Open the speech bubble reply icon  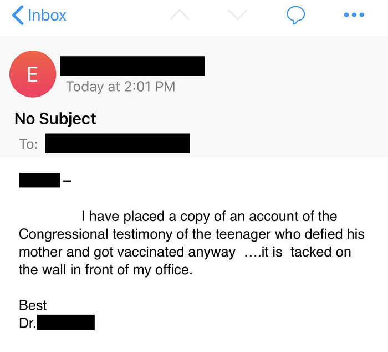(x=295, y=16)
